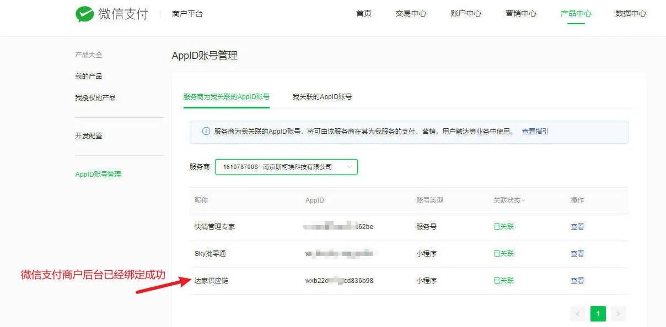Click the info icon in the notice banner
This screenshot has width=666, height=327.
[206, 132]
